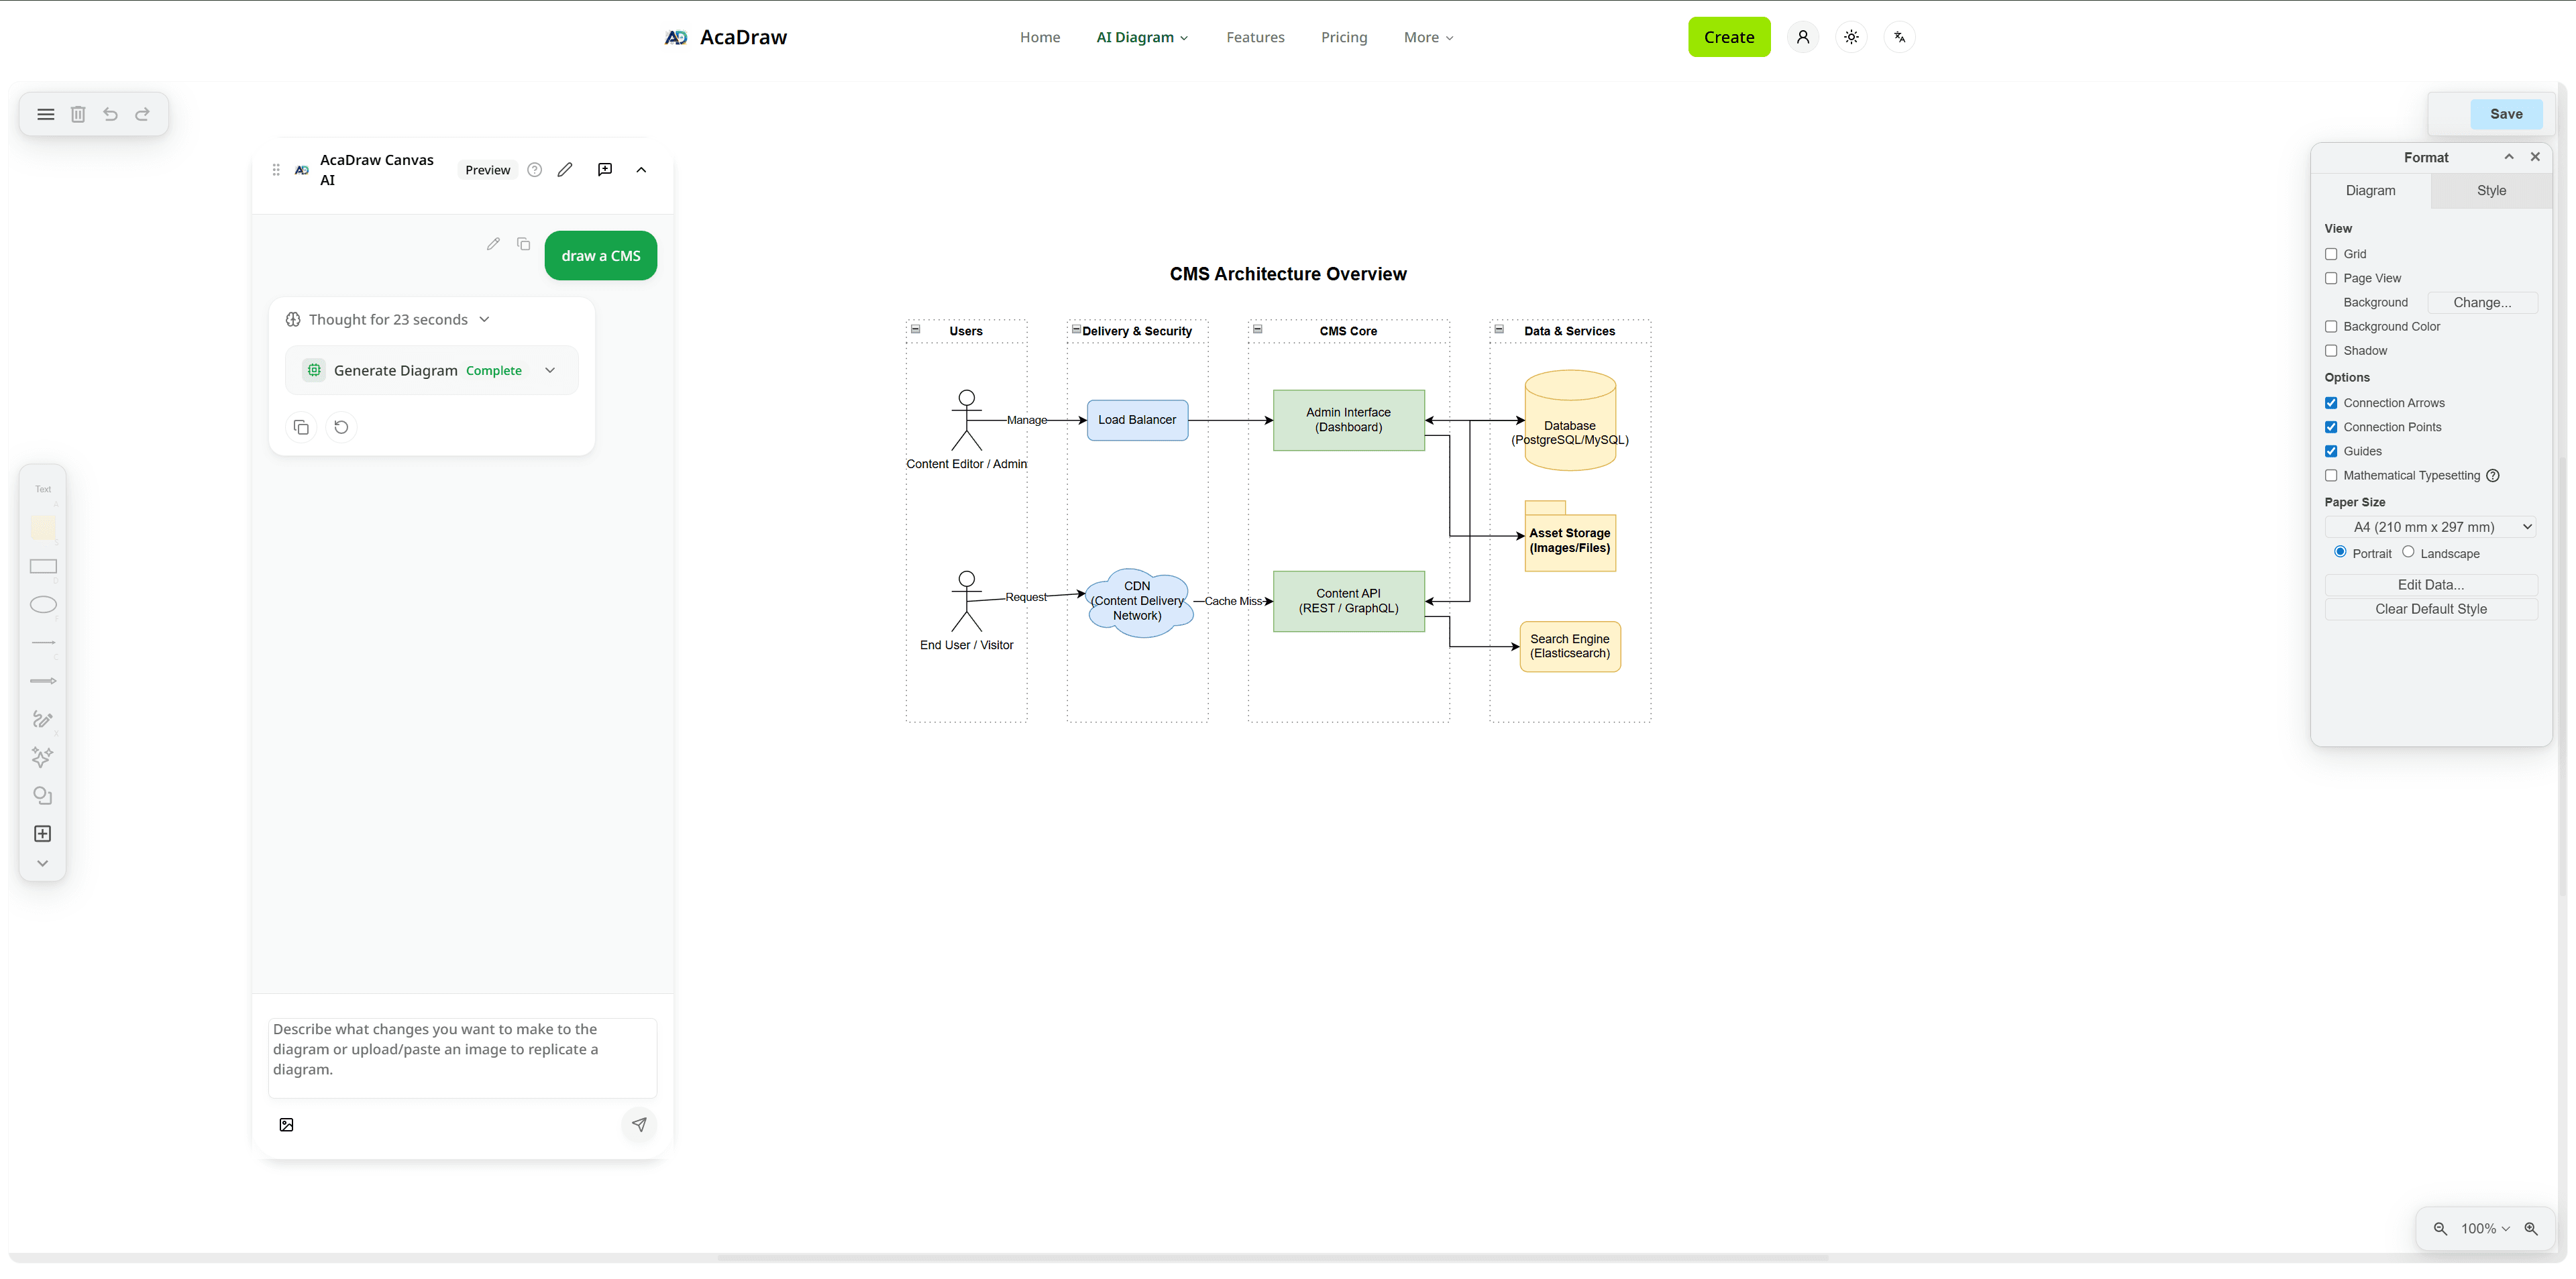Click the image upload icon in the chat box

coord(287,1124)
